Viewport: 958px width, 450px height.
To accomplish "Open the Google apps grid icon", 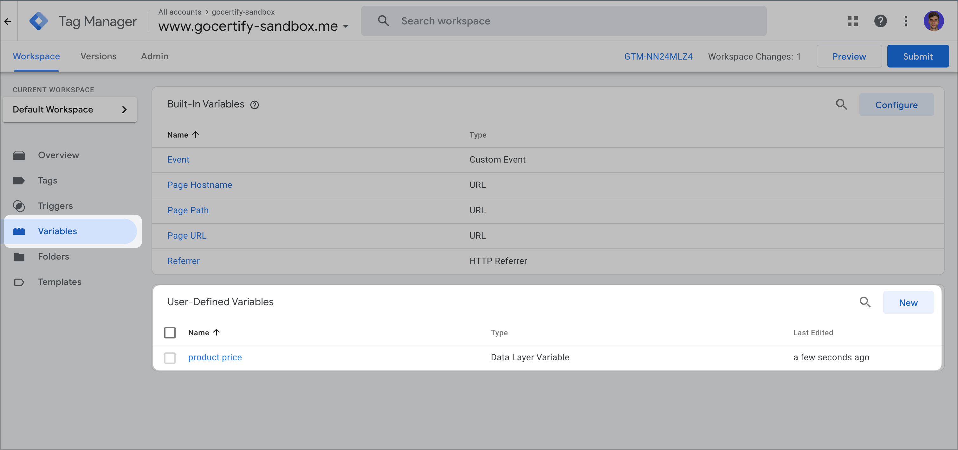I will 852,21.
